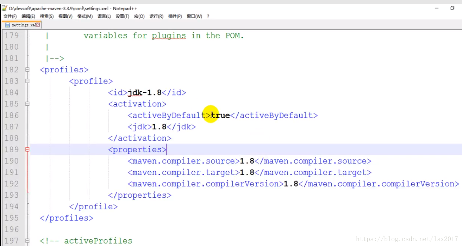
Task: Open the 文件(F) menu
Action: 10,16
